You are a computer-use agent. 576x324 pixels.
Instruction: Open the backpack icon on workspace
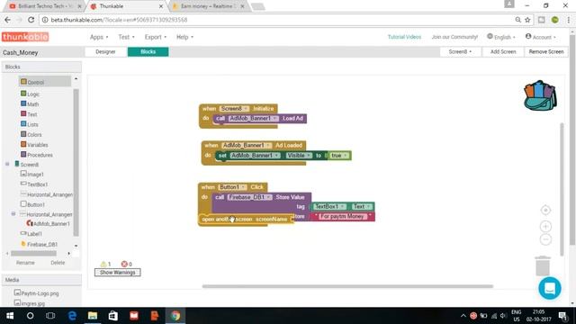540,95
